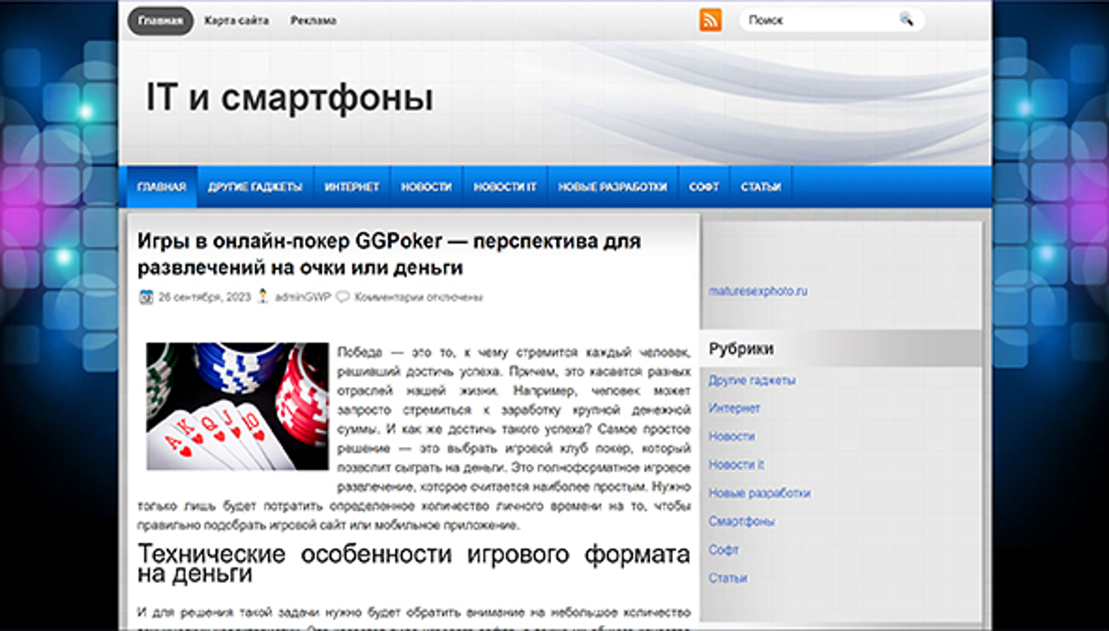1109x631 pixels.
Task: Open the Реклама top link
Action: (313, 21)
